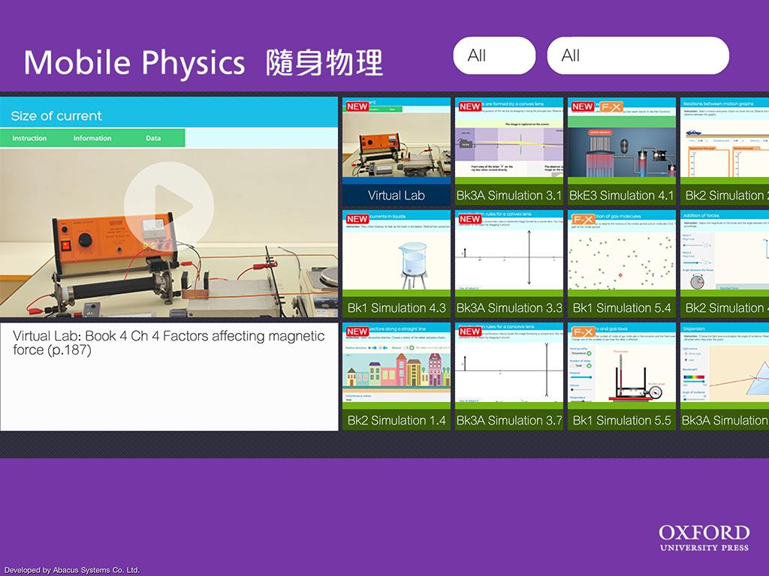
Task: Open Bk2 Simulation 1.4 tile
Action: pyautogui.click(x=397, y=376)
